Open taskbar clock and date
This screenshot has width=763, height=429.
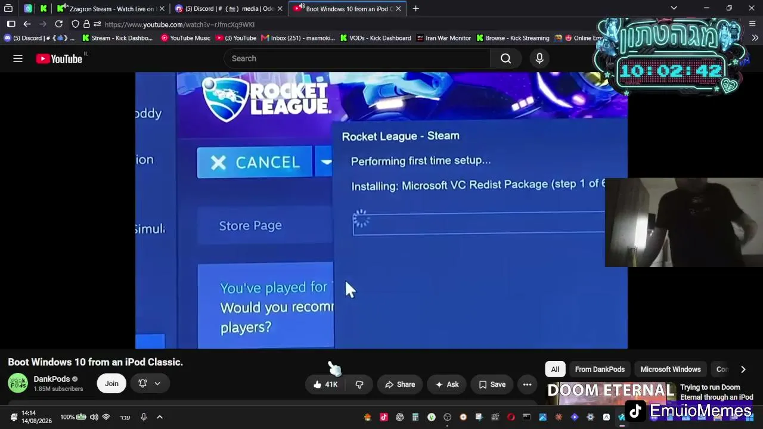coord(36,417)
